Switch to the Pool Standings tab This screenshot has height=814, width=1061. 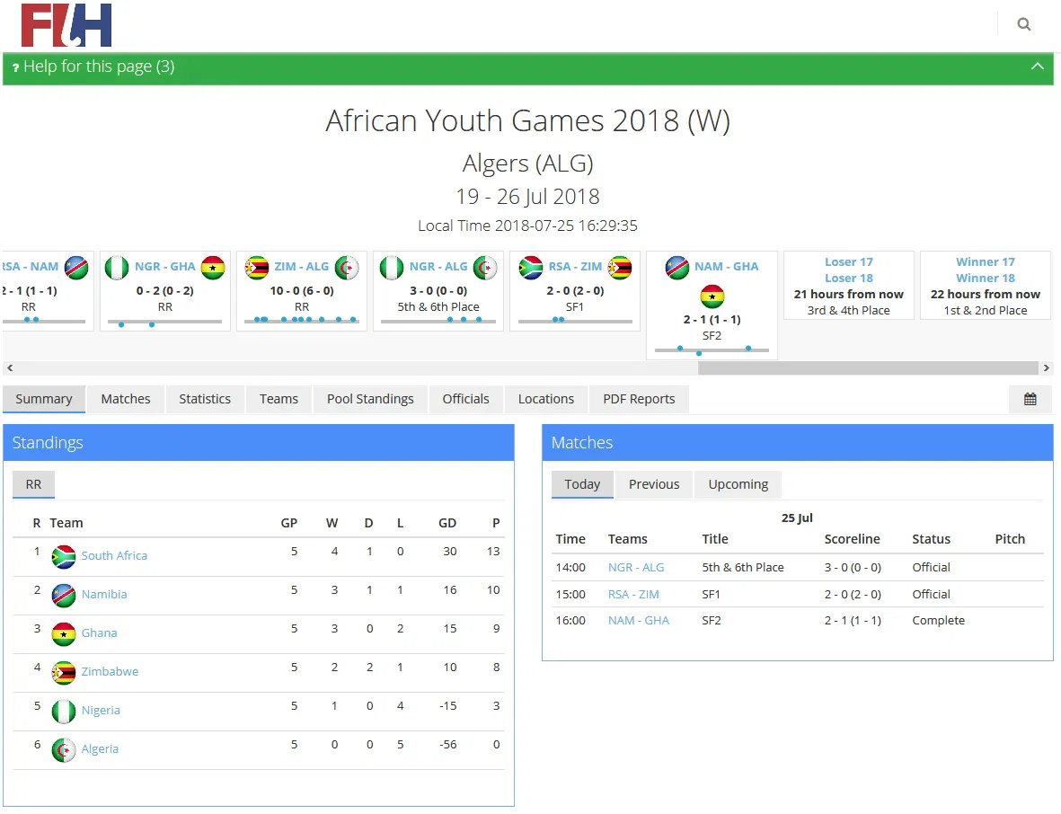(x=370, y=399)
